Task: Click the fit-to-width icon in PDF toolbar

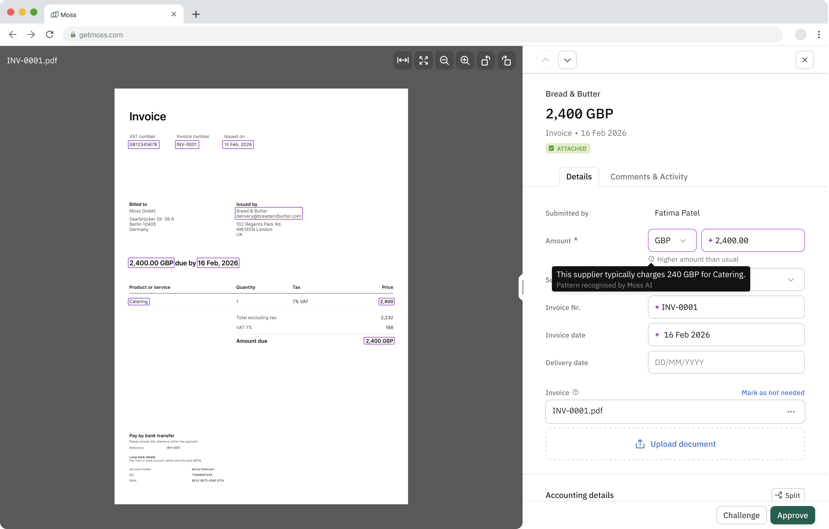Action: click(x=403, y=60)
